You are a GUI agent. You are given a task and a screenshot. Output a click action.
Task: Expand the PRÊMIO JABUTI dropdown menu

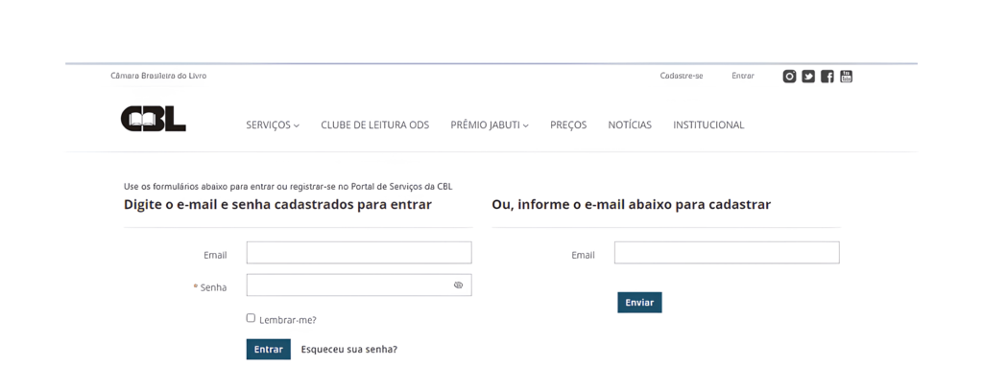click(x=490, y=126)
